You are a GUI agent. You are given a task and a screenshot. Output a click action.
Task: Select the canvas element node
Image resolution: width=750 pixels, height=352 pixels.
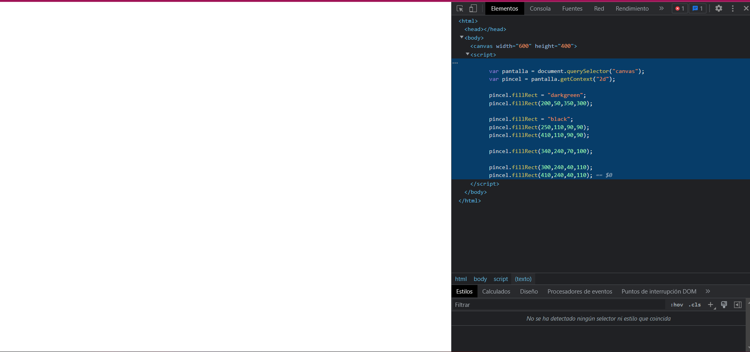click(523, 46)
